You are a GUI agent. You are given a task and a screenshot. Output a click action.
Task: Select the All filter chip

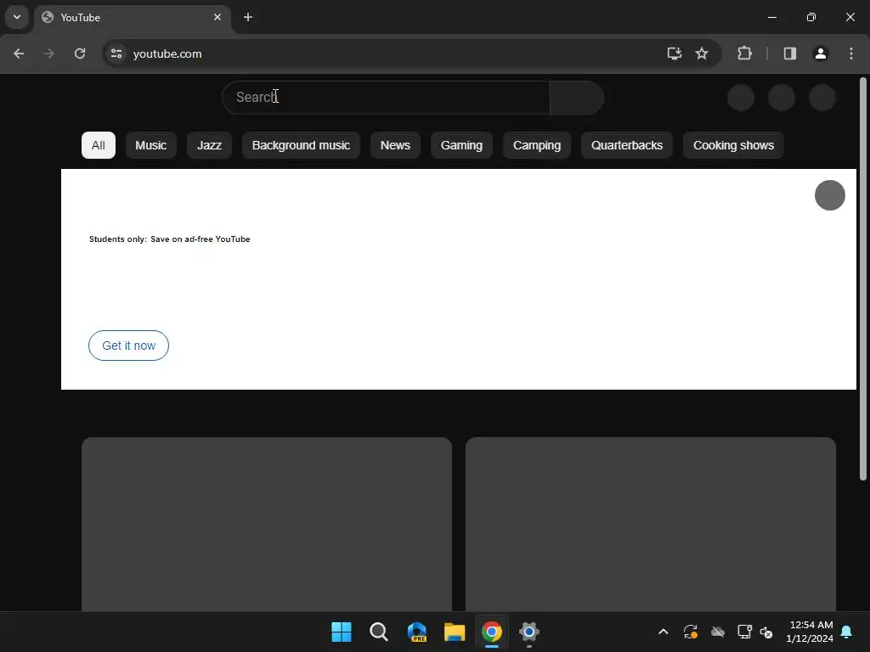[99, 145]
